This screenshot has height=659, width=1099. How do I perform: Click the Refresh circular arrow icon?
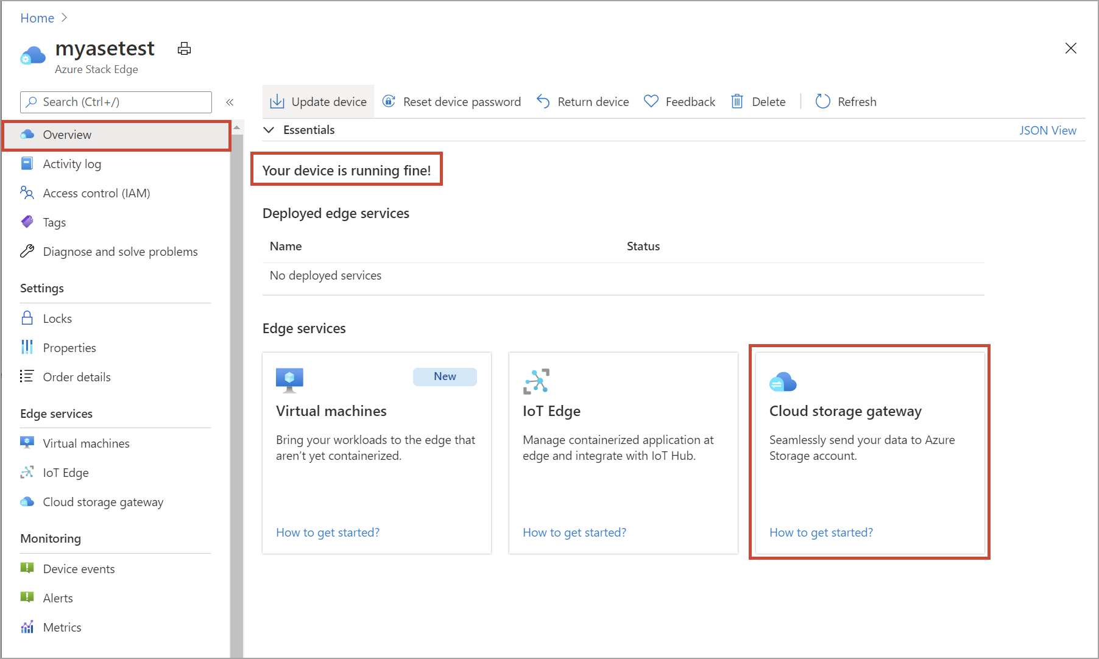(x=823, y=101)
